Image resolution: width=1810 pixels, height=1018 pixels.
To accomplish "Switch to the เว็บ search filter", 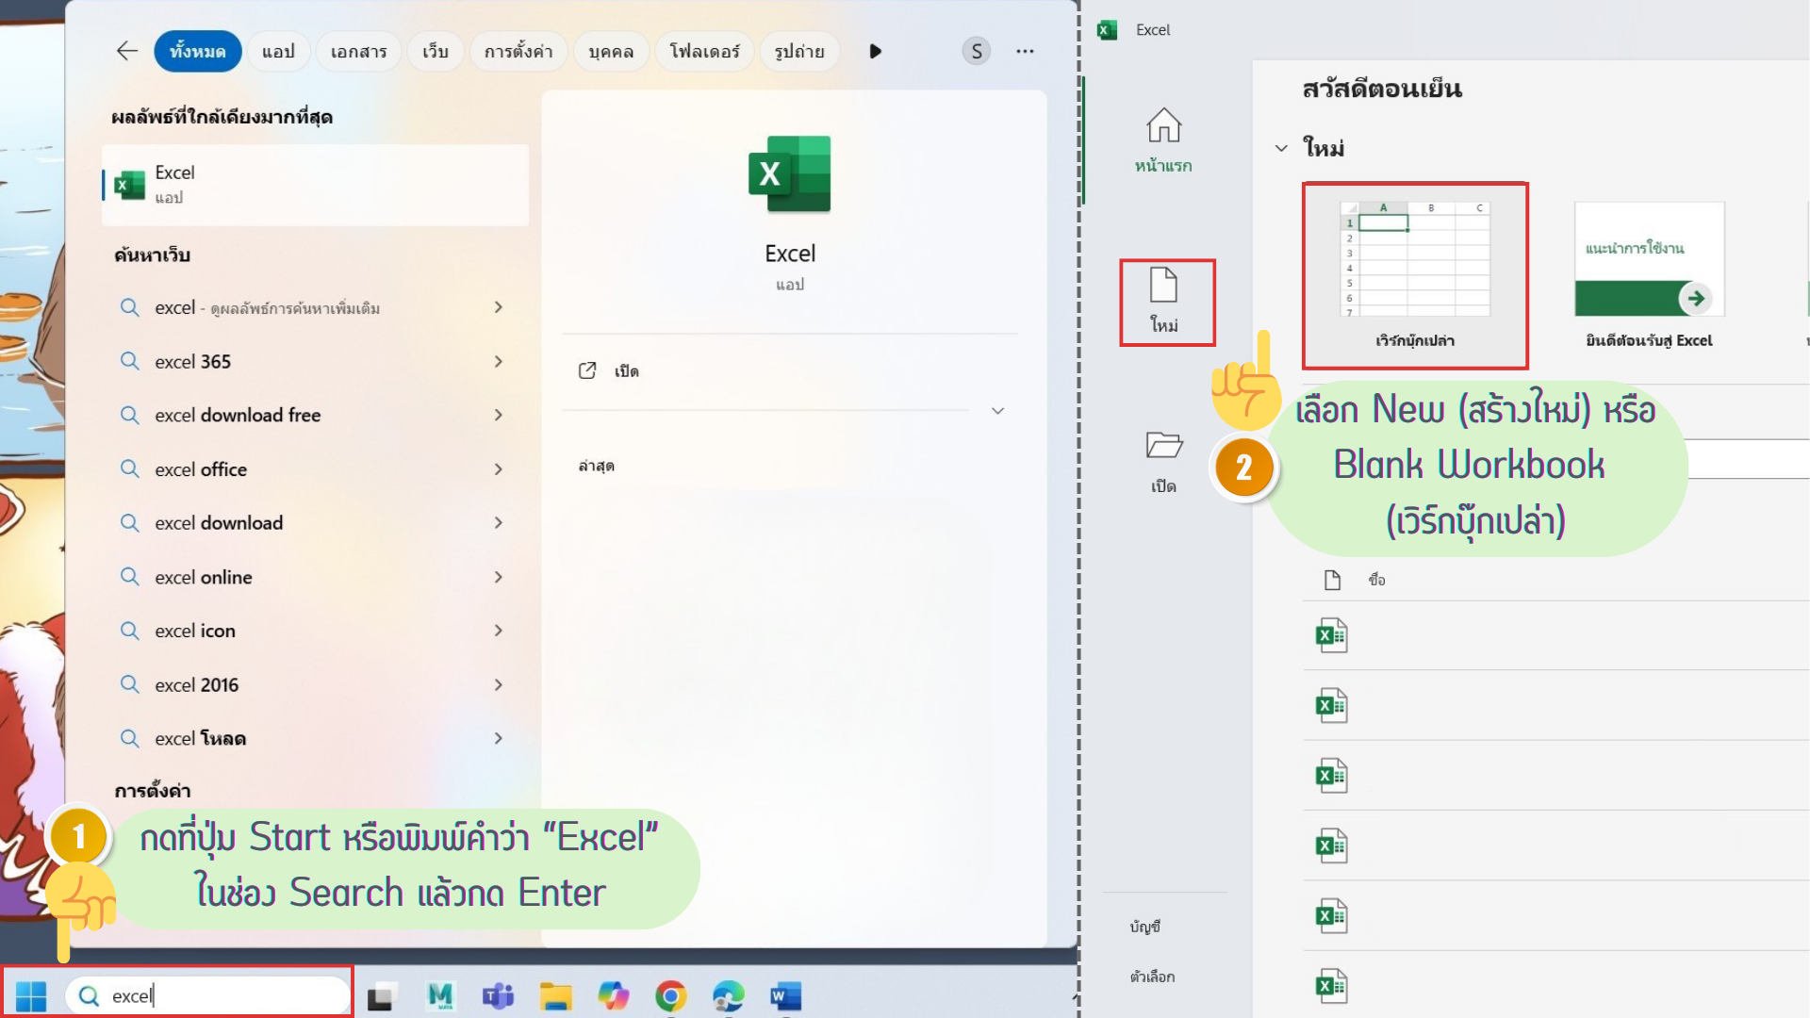I will [x=436, y=51].
